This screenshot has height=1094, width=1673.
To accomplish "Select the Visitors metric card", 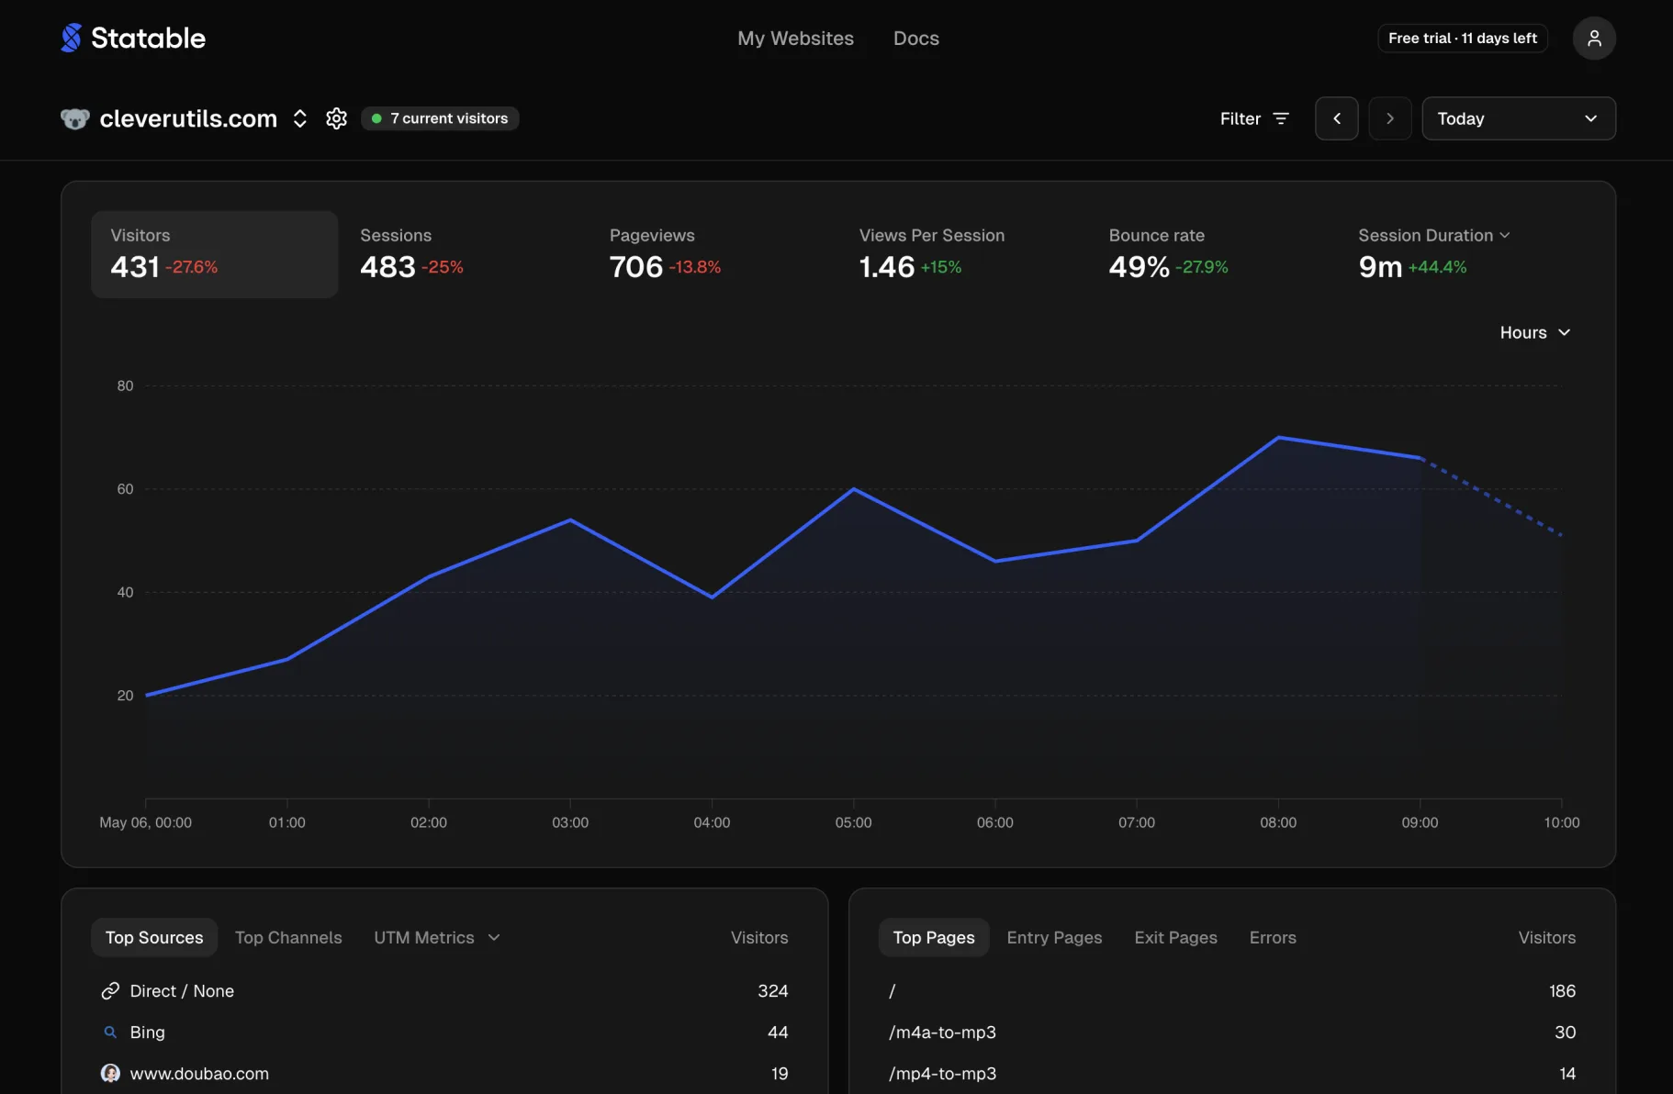I will click(x=215, y=254).
